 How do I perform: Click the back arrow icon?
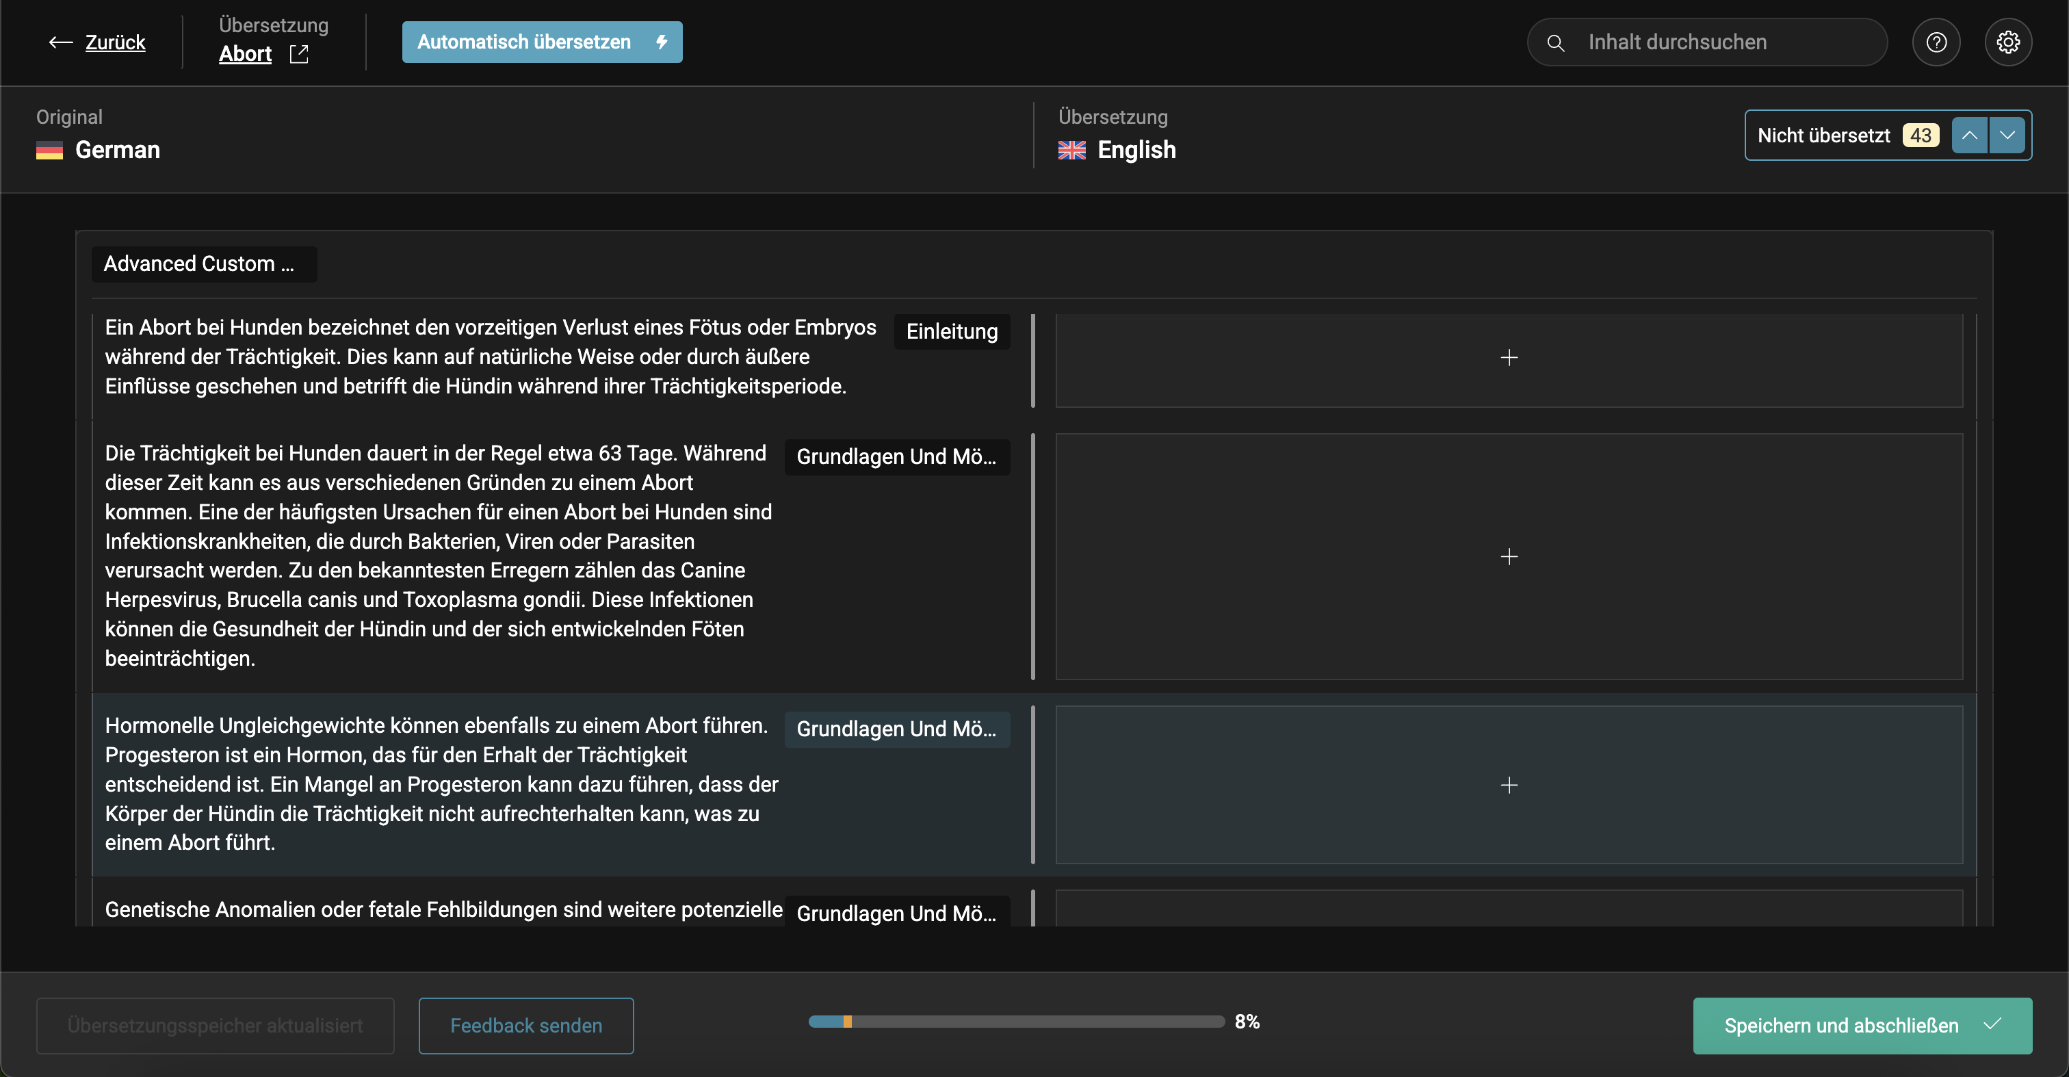point(60,42)
